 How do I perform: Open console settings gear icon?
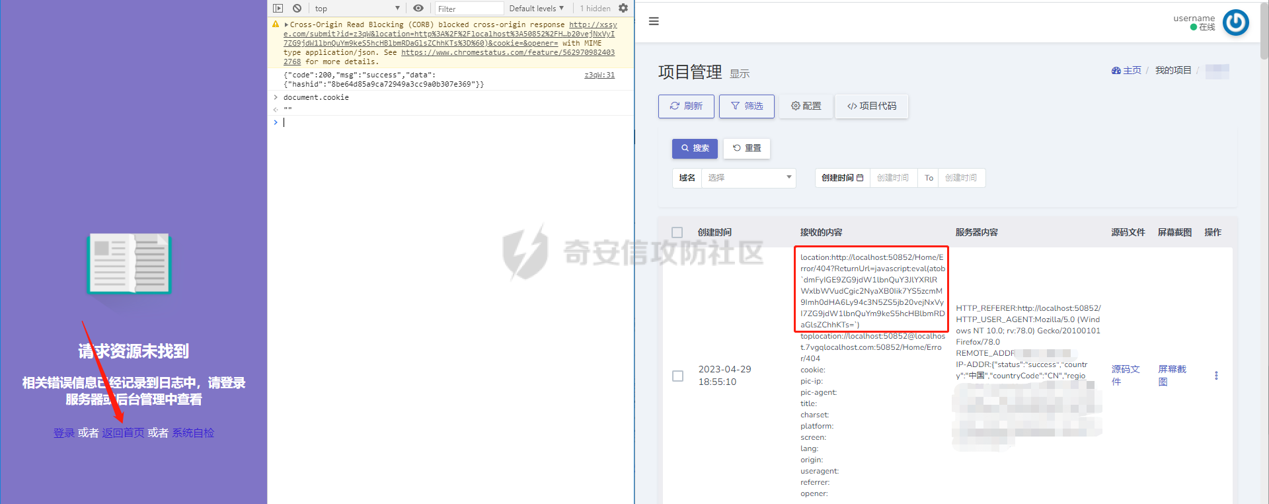[x=623, y=9]
